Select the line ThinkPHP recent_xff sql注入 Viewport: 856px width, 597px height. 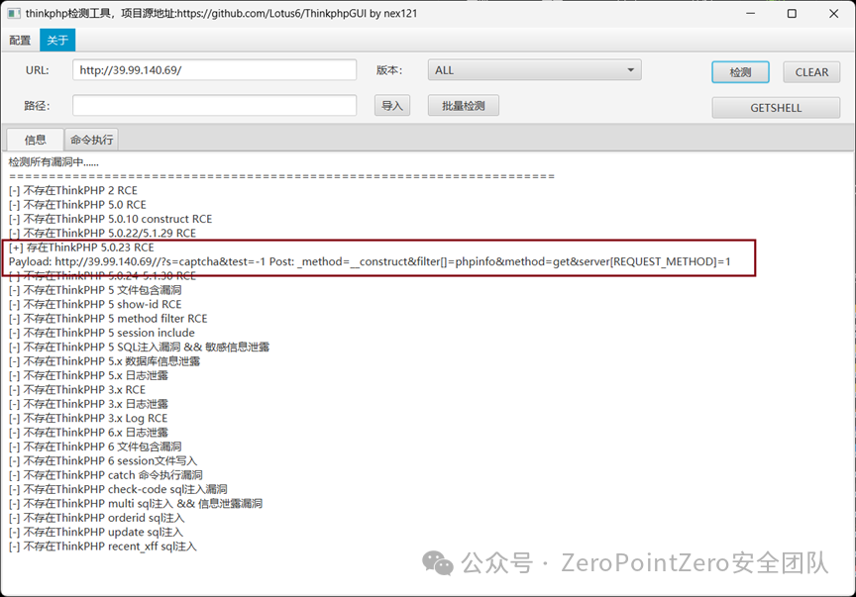point(103,546)
